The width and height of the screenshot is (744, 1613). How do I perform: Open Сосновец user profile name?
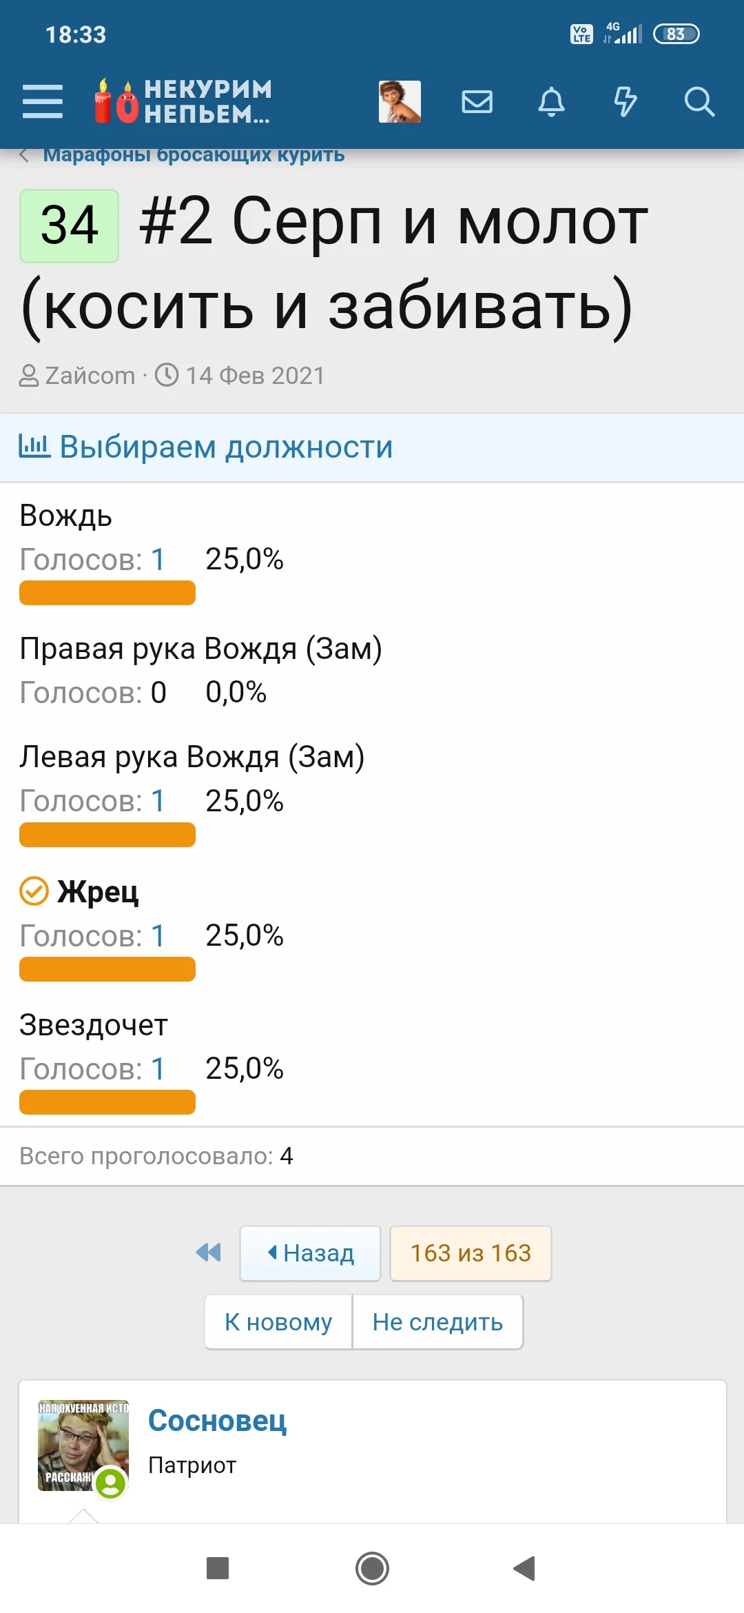[x=217, y=1421]
